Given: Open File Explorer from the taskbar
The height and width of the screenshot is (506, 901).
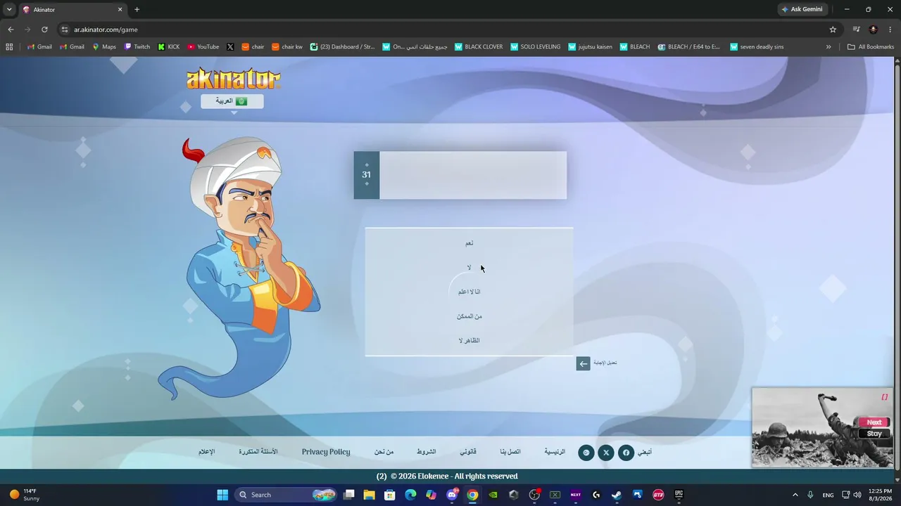Looking at the screenshot, I should [x=370, y=495].
